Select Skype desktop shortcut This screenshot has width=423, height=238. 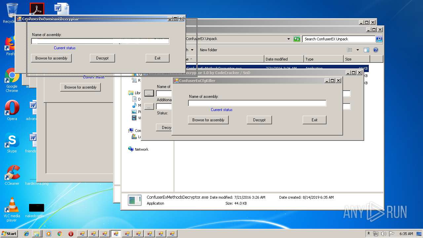tap(12, 143)
